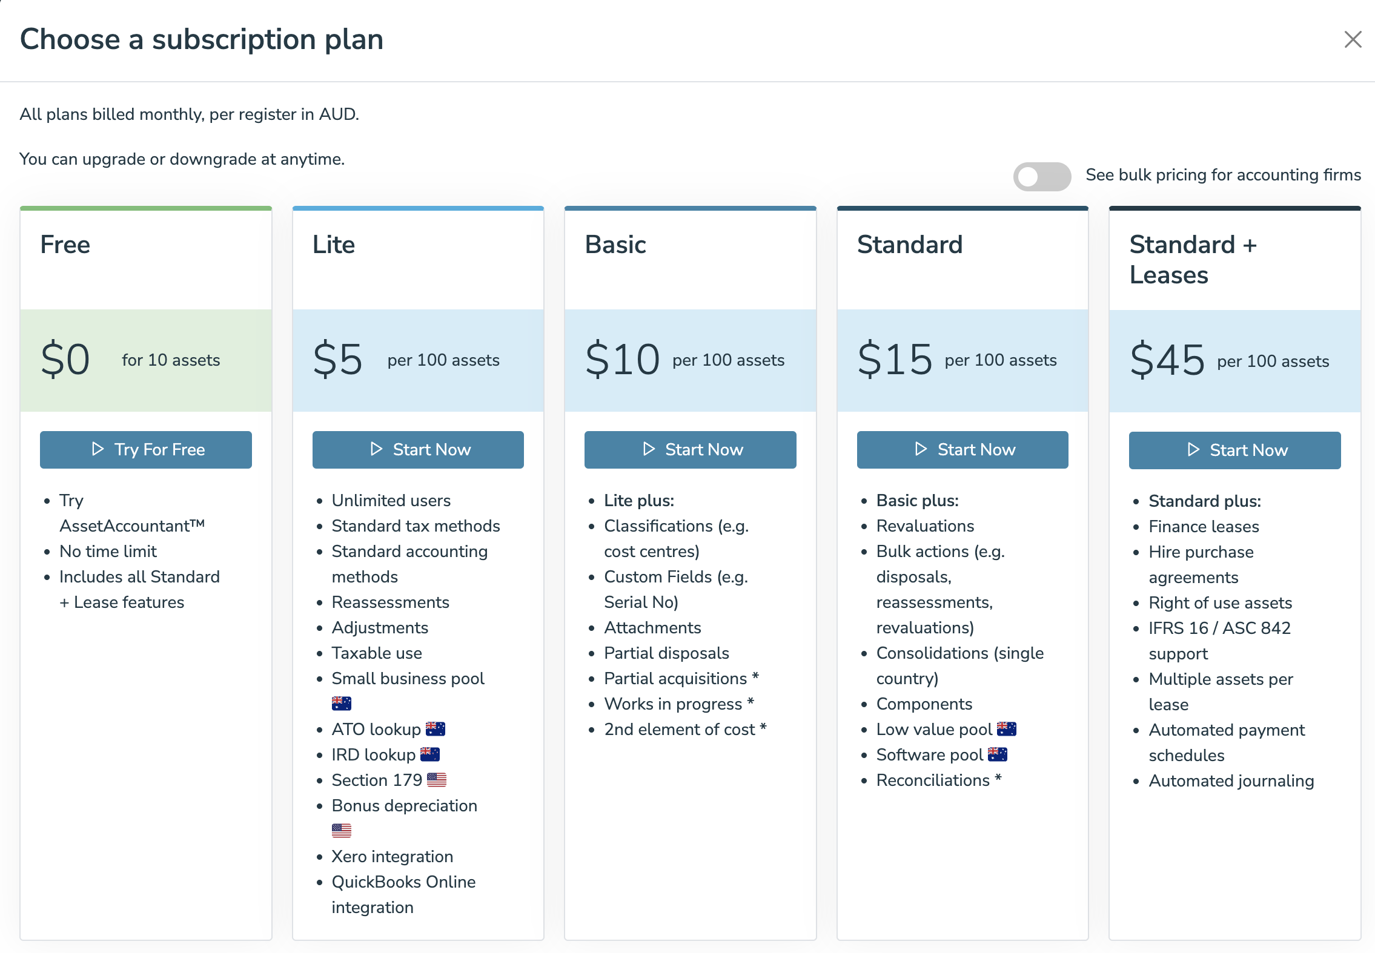
Task: Click the US flag icon beside Section 179
Action: point(437,780)
